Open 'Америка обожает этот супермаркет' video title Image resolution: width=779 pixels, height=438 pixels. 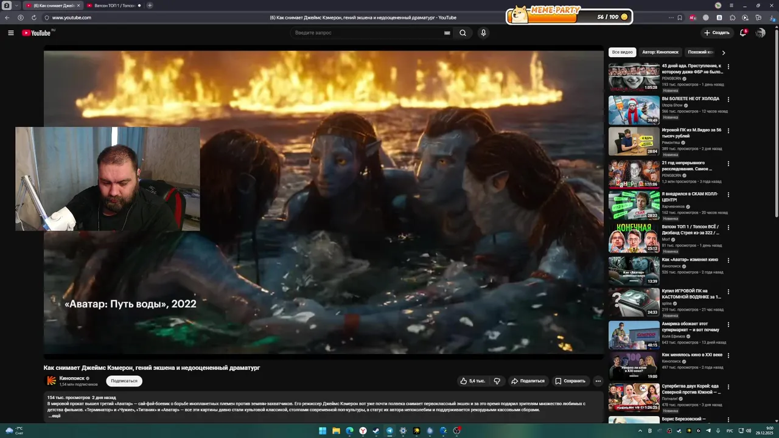point(691,327)
